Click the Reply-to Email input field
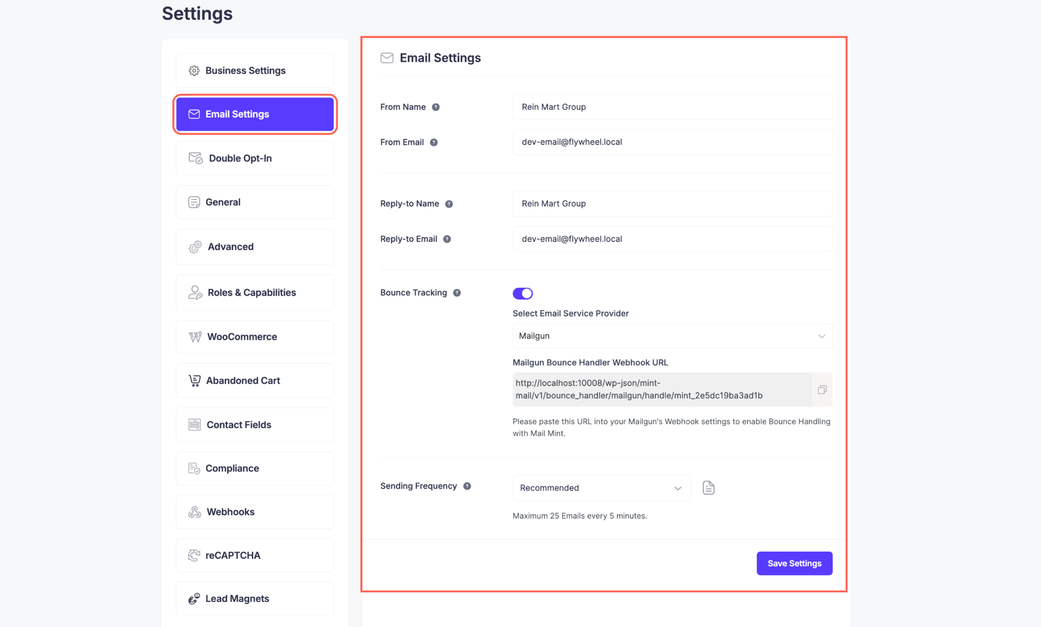 672,239
